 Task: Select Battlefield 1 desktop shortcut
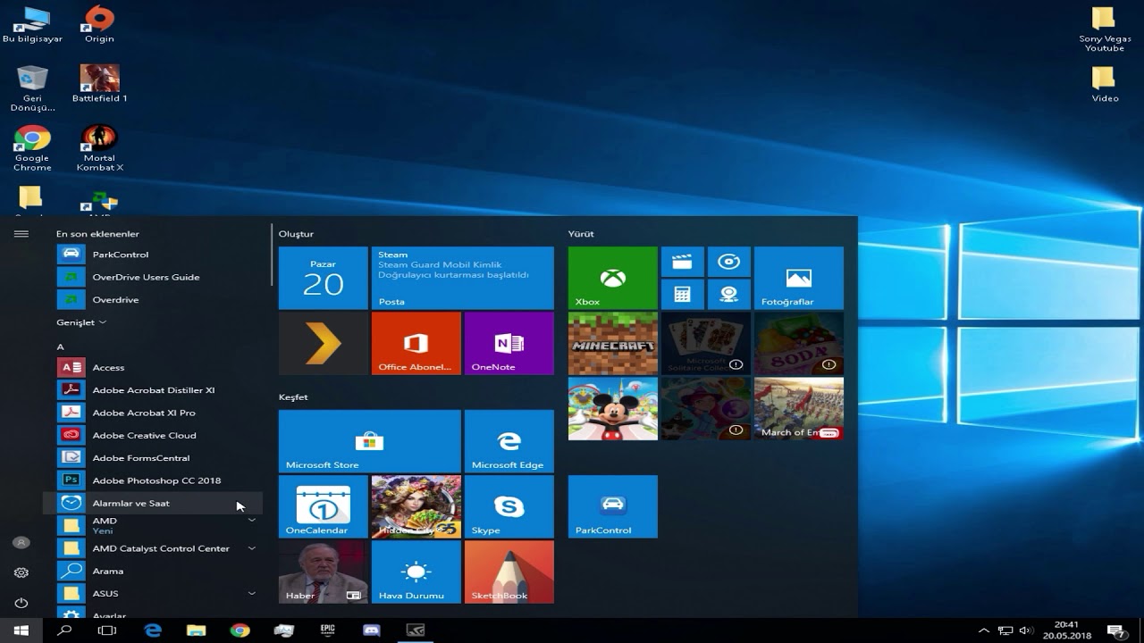point(99,83)
